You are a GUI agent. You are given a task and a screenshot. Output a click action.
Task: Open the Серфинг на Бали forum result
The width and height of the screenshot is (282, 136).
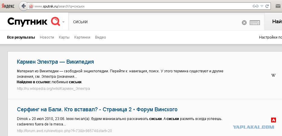click(97, 109)
